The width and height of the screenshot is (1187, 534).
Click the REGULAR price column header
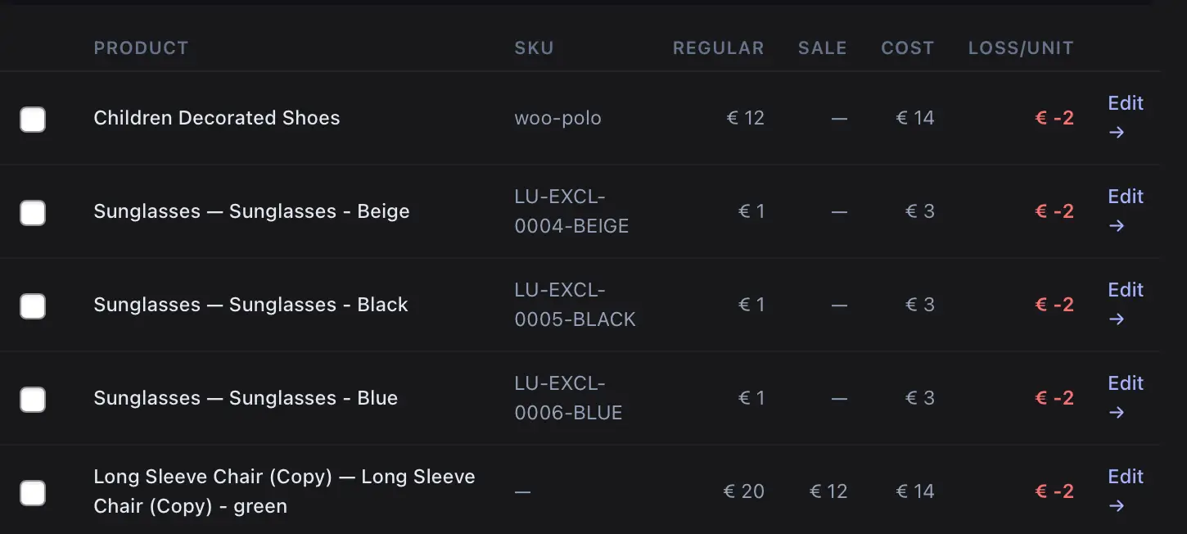point(718,48)
